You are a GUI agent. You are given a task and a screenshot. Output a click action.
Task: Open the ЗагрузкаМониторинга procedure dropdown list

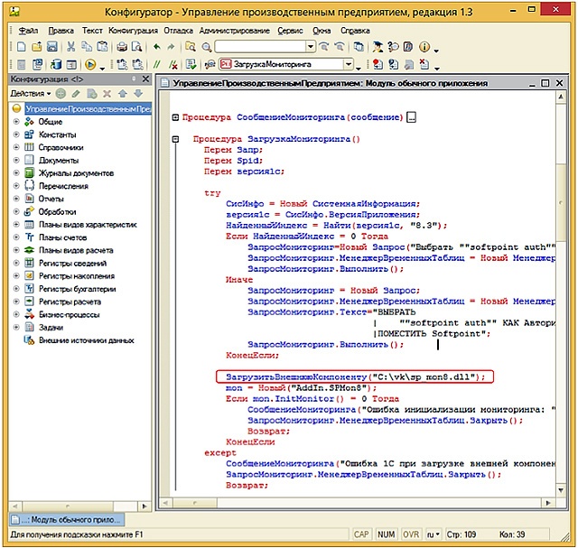348,65
